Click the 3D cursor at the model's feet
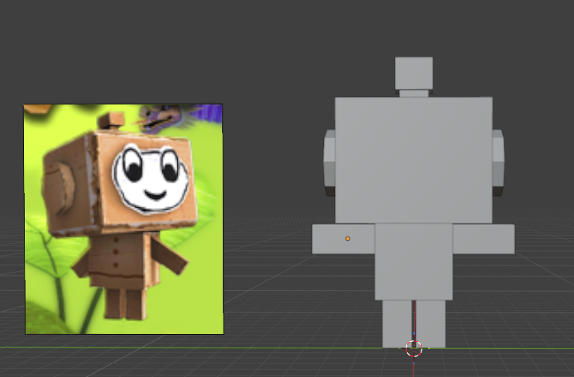Image resolution: width=574 pixels, height=377 pixels. [x=414, y=348]
